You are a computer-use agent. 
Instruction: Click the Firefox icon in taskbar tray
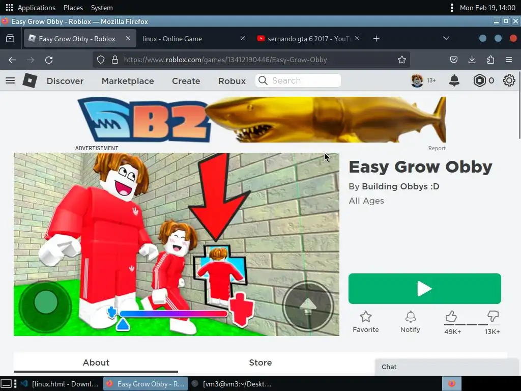[x=451, y=384]
